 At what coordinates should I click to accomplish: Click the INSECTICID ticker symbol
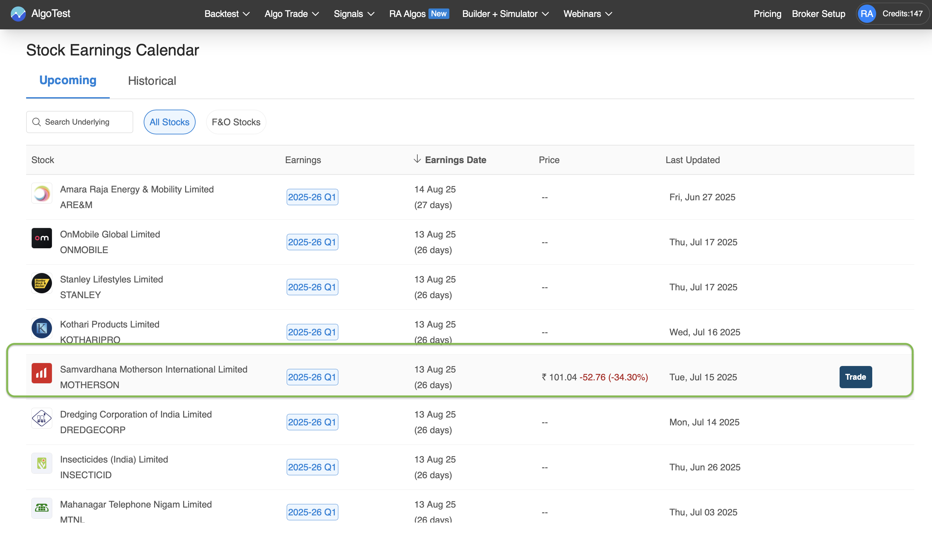point(86,475)
